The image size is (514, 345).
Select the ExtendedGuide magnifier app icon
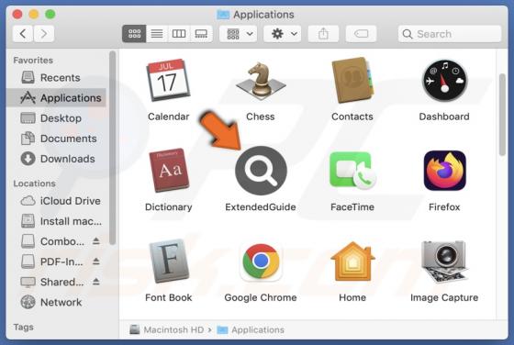pos(261,171)
